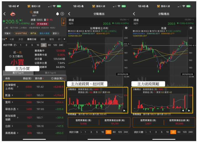This screenshot has height=144, width=199.
Task: Tap info icon next to 累積買賣超 5986
Action: click(101, 89)
